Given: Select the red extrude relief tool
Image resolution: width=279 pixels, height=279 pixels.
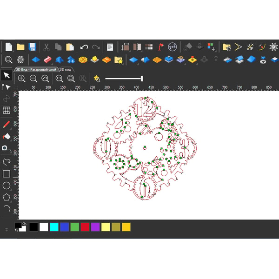Looking at the screenshot, I should [x=47, y=60].
